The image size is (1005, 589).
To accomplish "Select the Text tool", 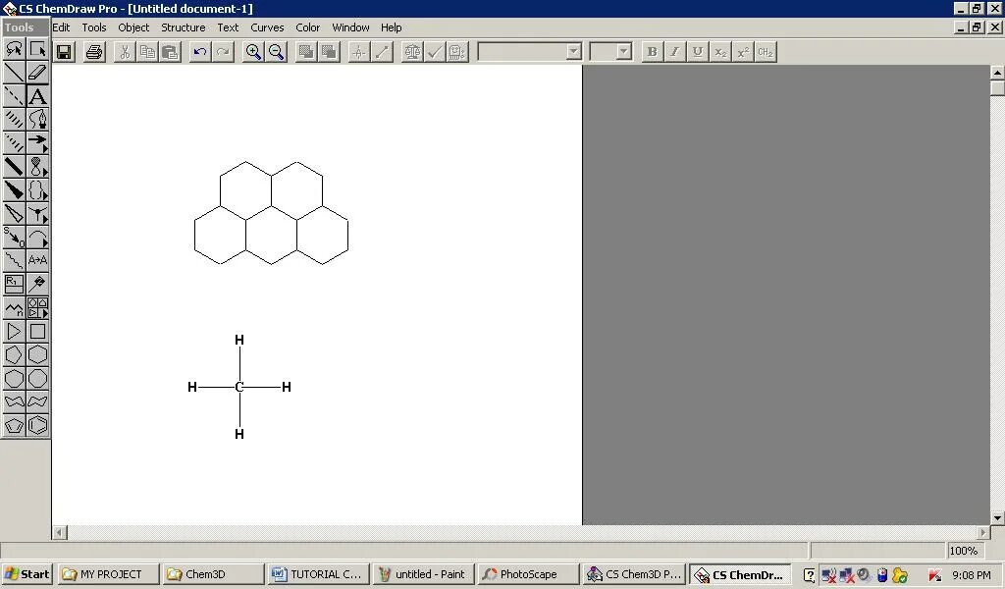I will [38, 96].
